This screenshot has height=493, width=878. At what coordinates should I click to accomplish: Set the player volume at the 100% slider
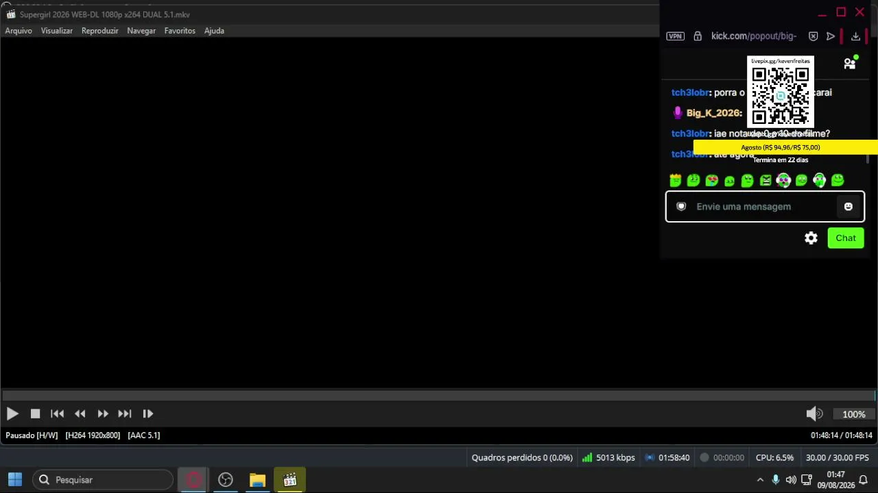coord(854,414)
